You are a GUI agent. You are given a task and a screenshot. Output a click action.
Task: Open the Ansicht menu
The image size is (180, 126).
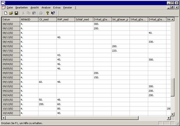[x=35, y=7]
